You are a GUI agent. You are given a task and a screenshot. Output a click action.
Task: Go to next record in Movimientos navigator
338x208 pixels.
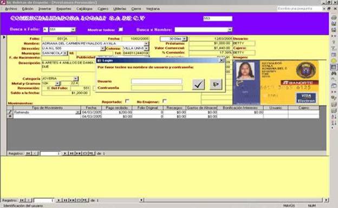[64, 153]
